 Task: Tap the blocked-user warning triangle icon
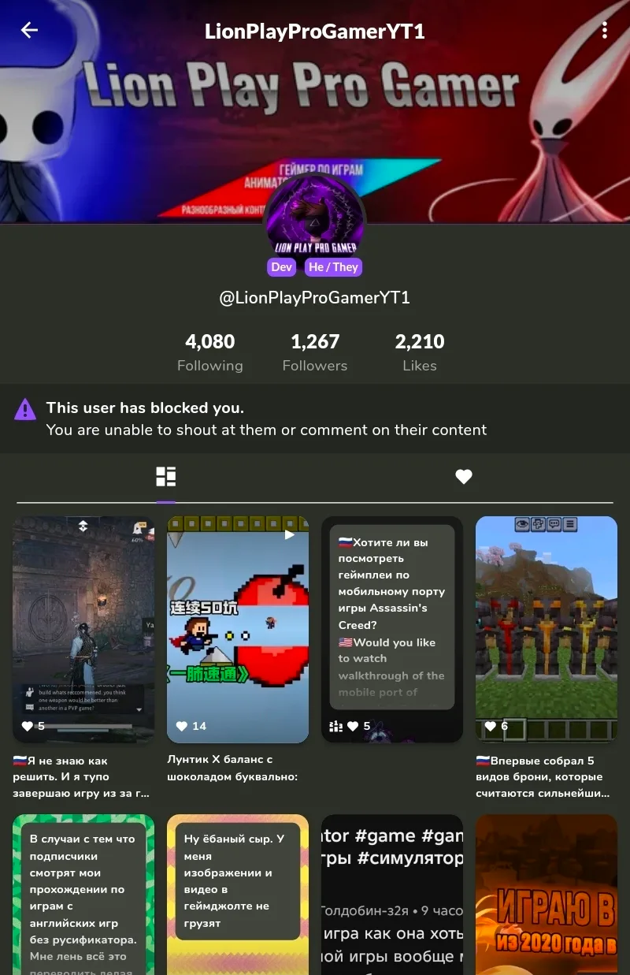(25, 409)
